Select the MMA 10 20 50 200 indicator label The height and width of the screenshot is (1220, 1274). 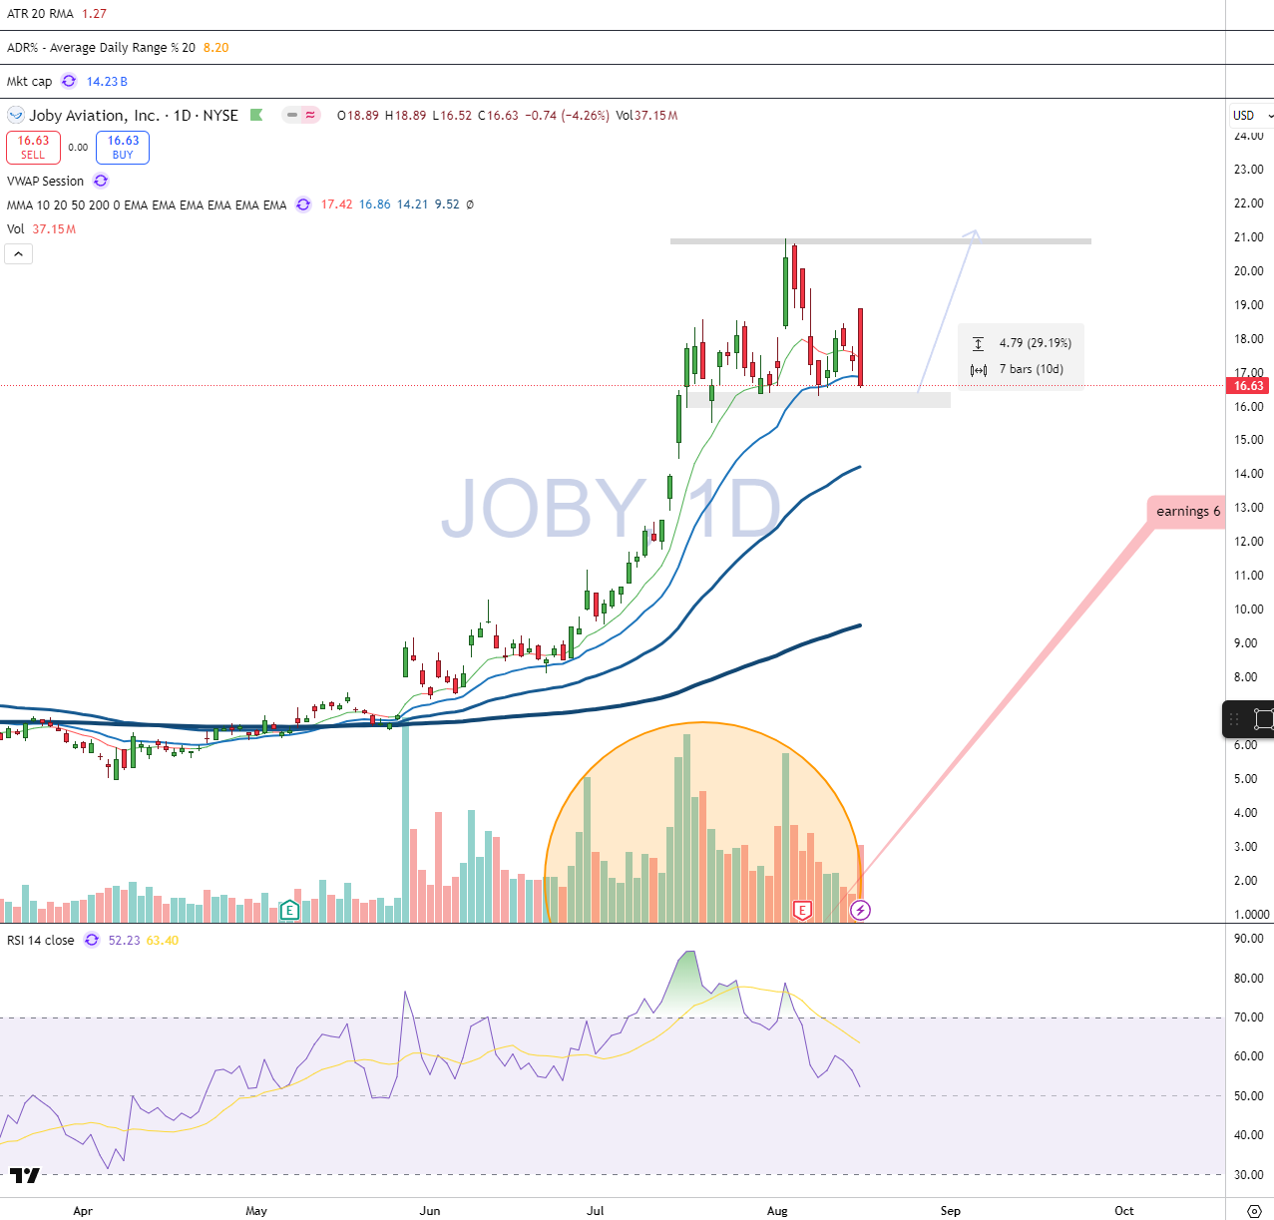tap(147, 204)
